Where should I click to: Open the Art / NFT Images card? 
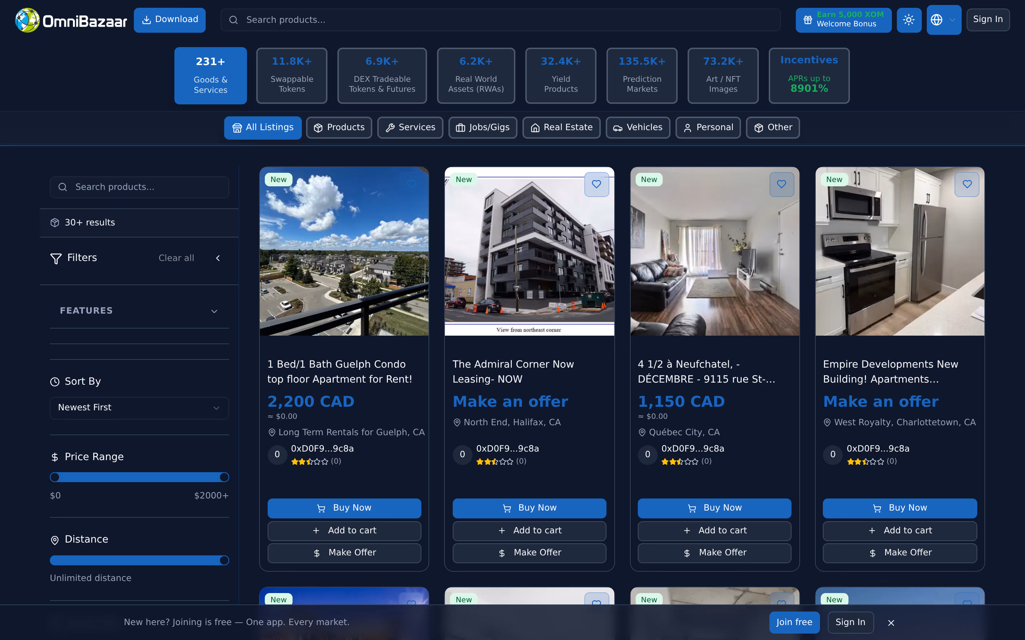(x=722, y=75)
